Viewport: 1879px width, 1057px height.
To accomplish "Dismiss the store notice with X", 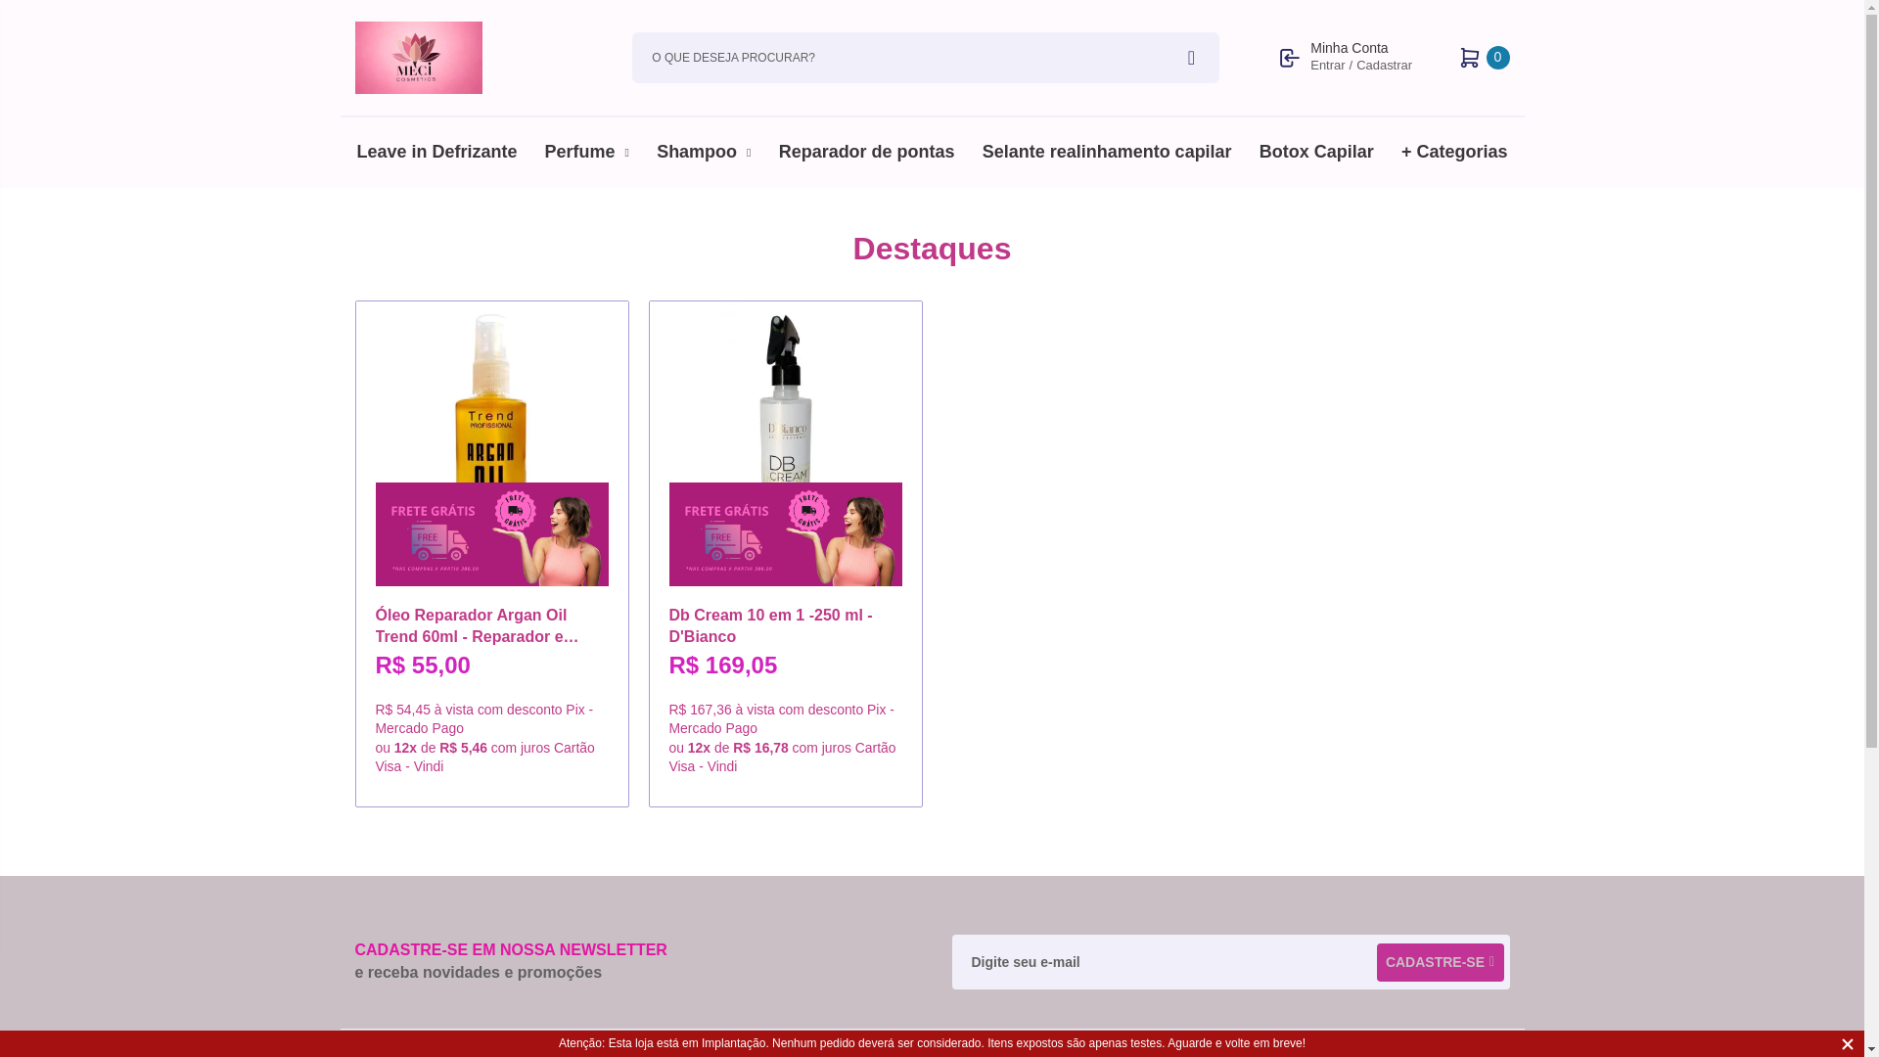I will coord(1847,1044).
